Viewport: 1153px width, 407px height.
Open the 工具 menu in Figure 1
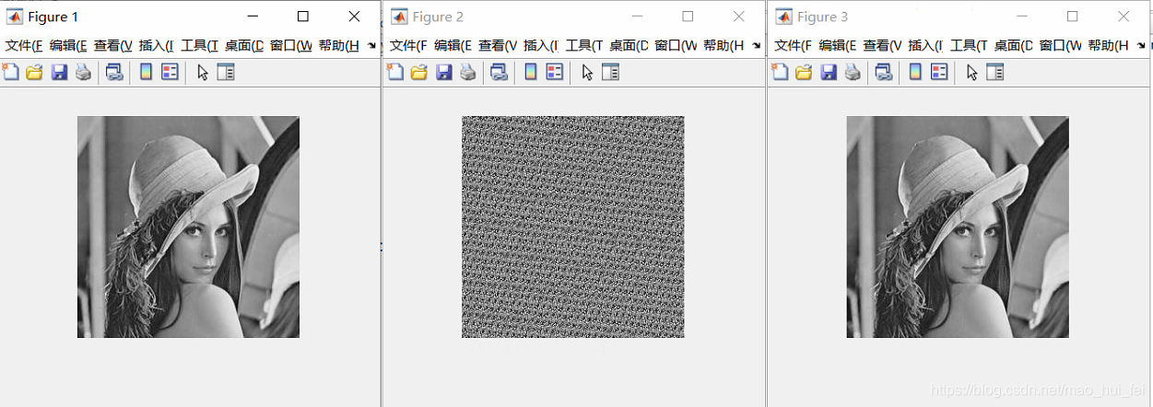(x=200, y=46)
